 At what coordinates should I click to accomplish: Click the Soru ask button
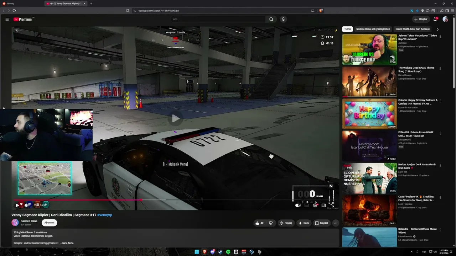click(304, 223)
